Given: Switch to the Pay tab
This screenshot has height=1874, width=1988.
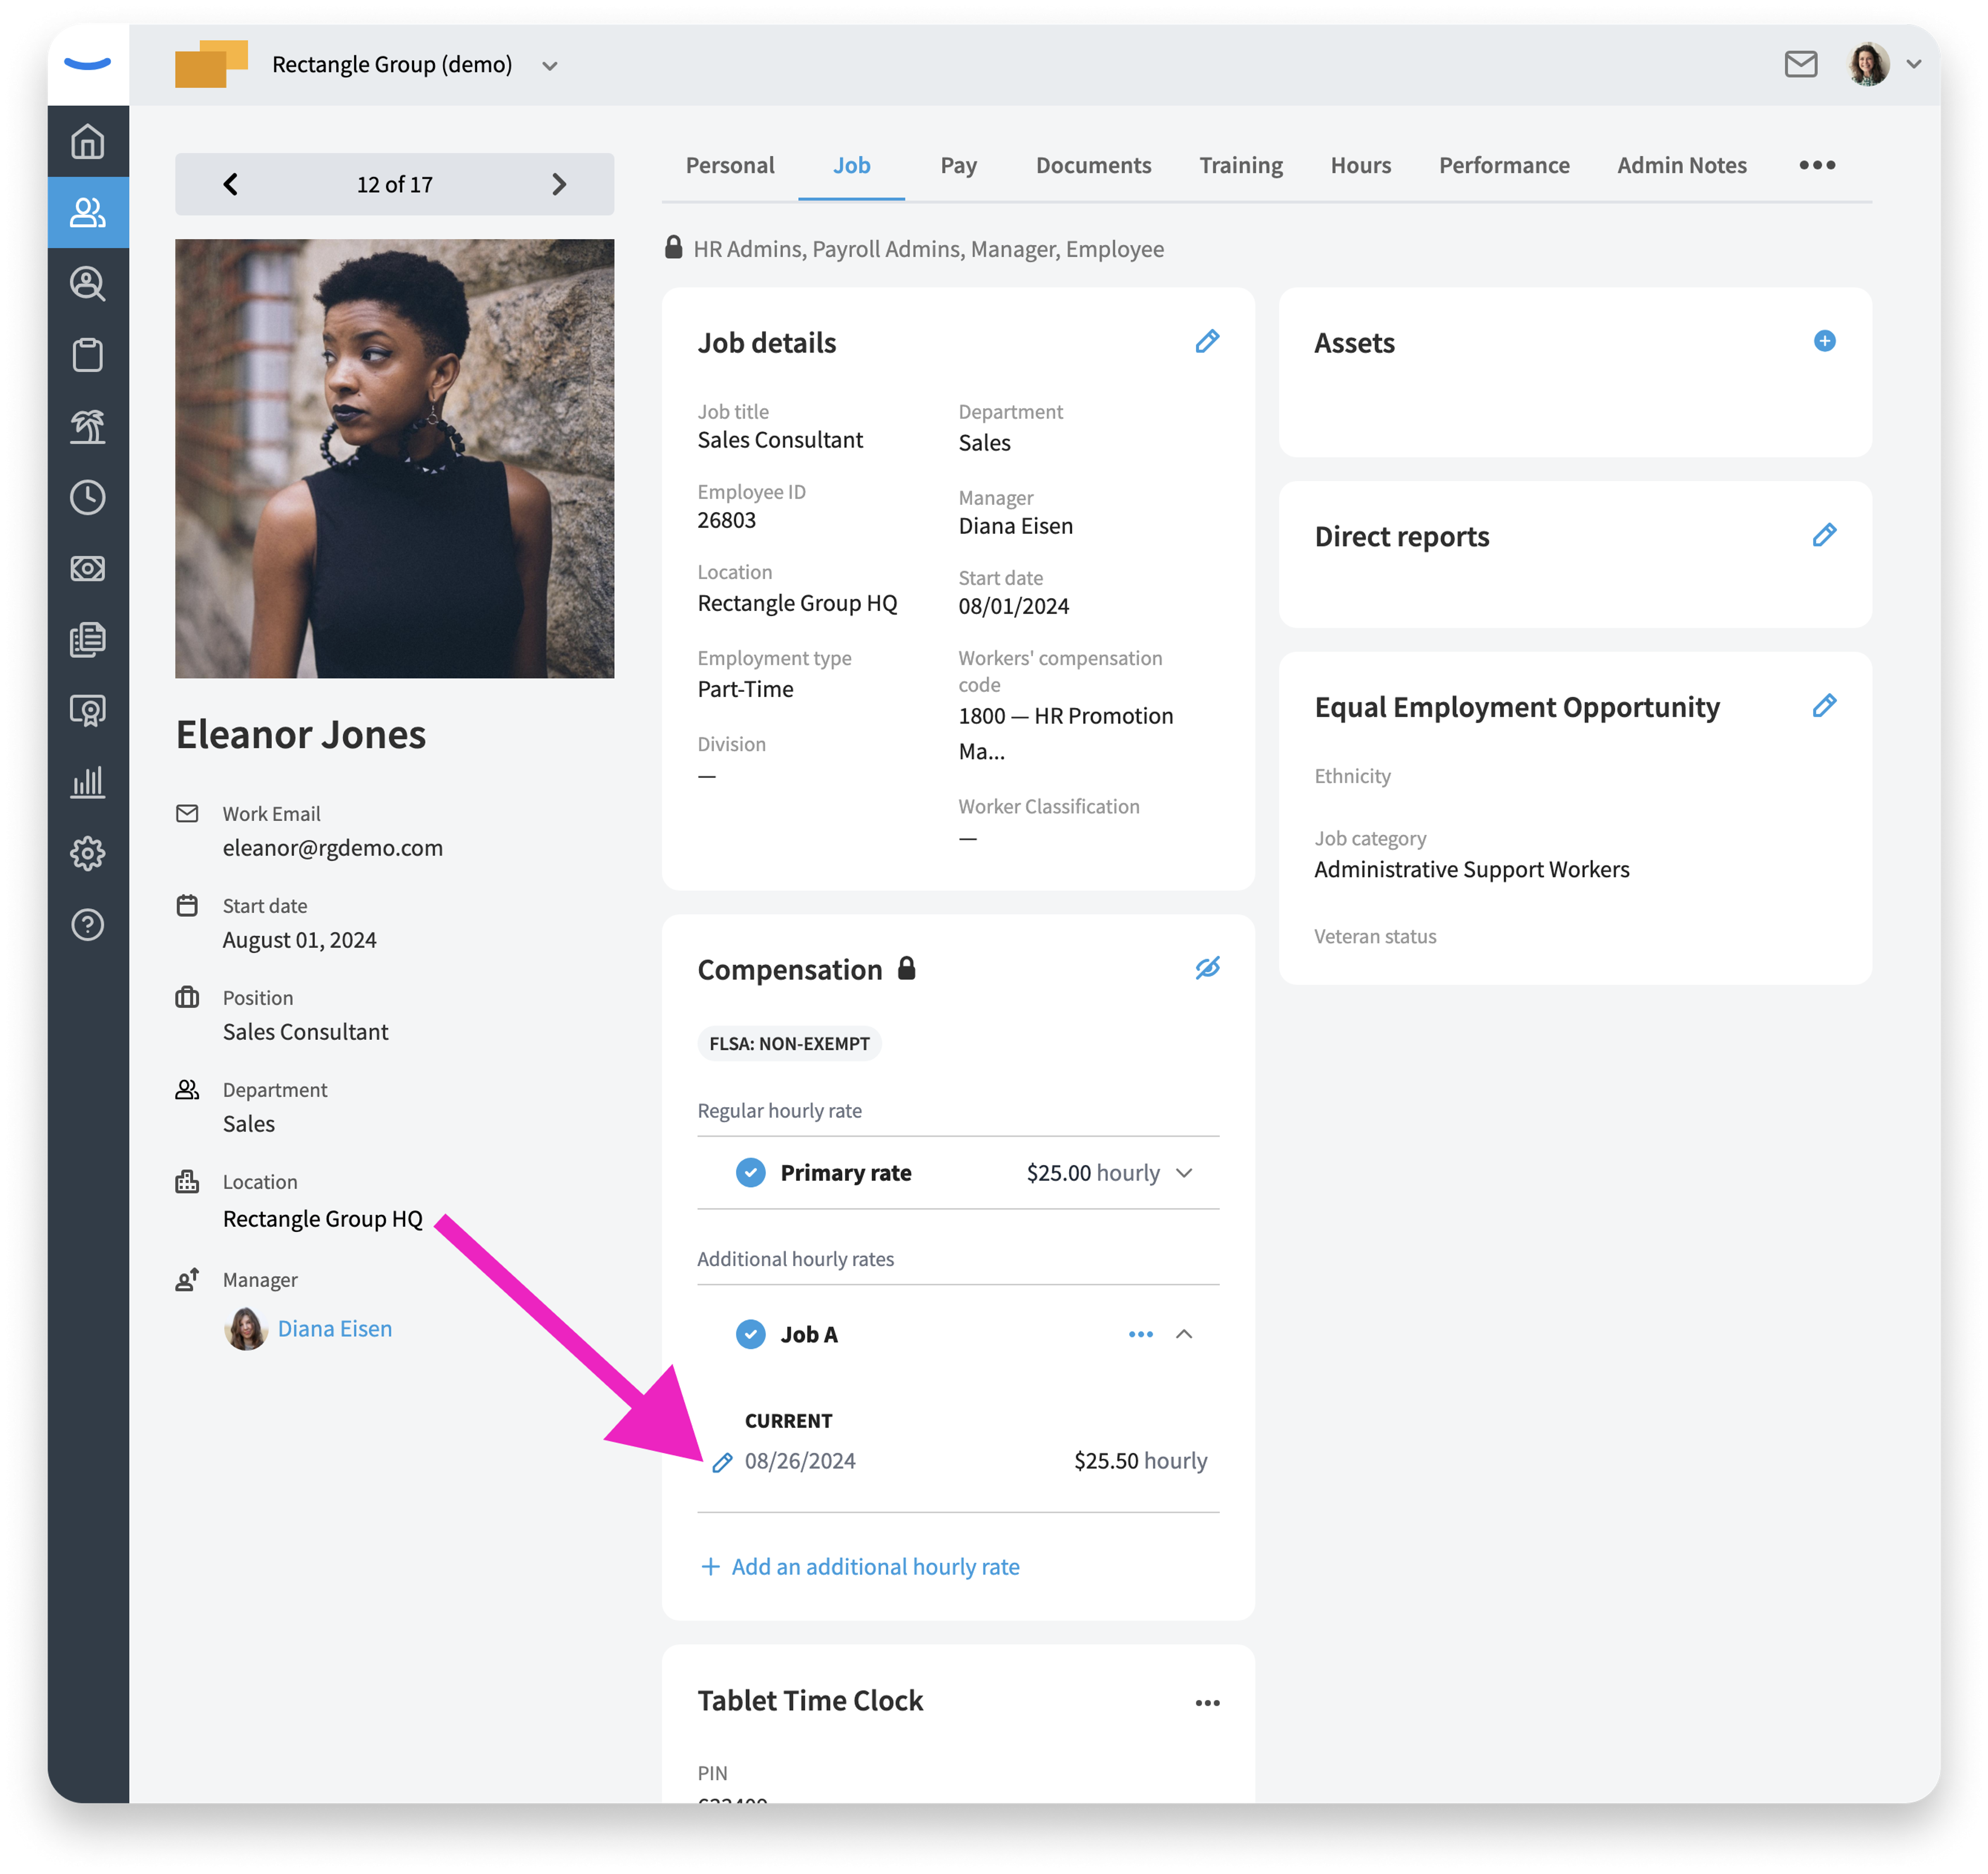Looking at the screenshot, I should coord(958,165).
